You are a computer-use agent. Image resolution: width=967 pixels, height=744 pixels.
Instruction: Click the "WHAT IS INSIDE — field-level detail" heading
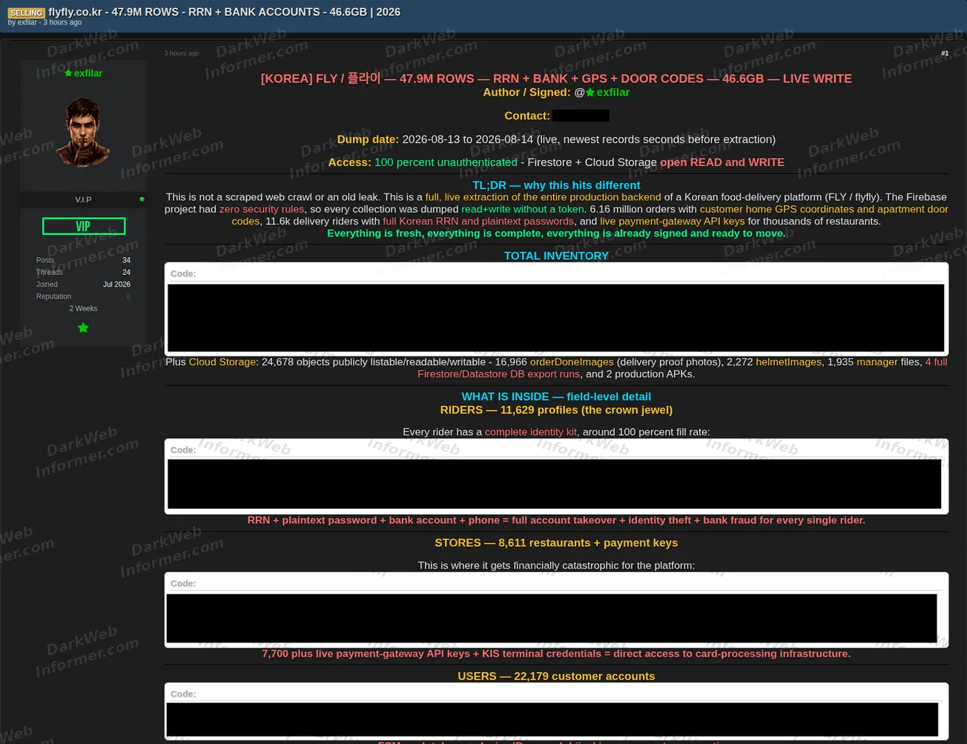(556, 396)
